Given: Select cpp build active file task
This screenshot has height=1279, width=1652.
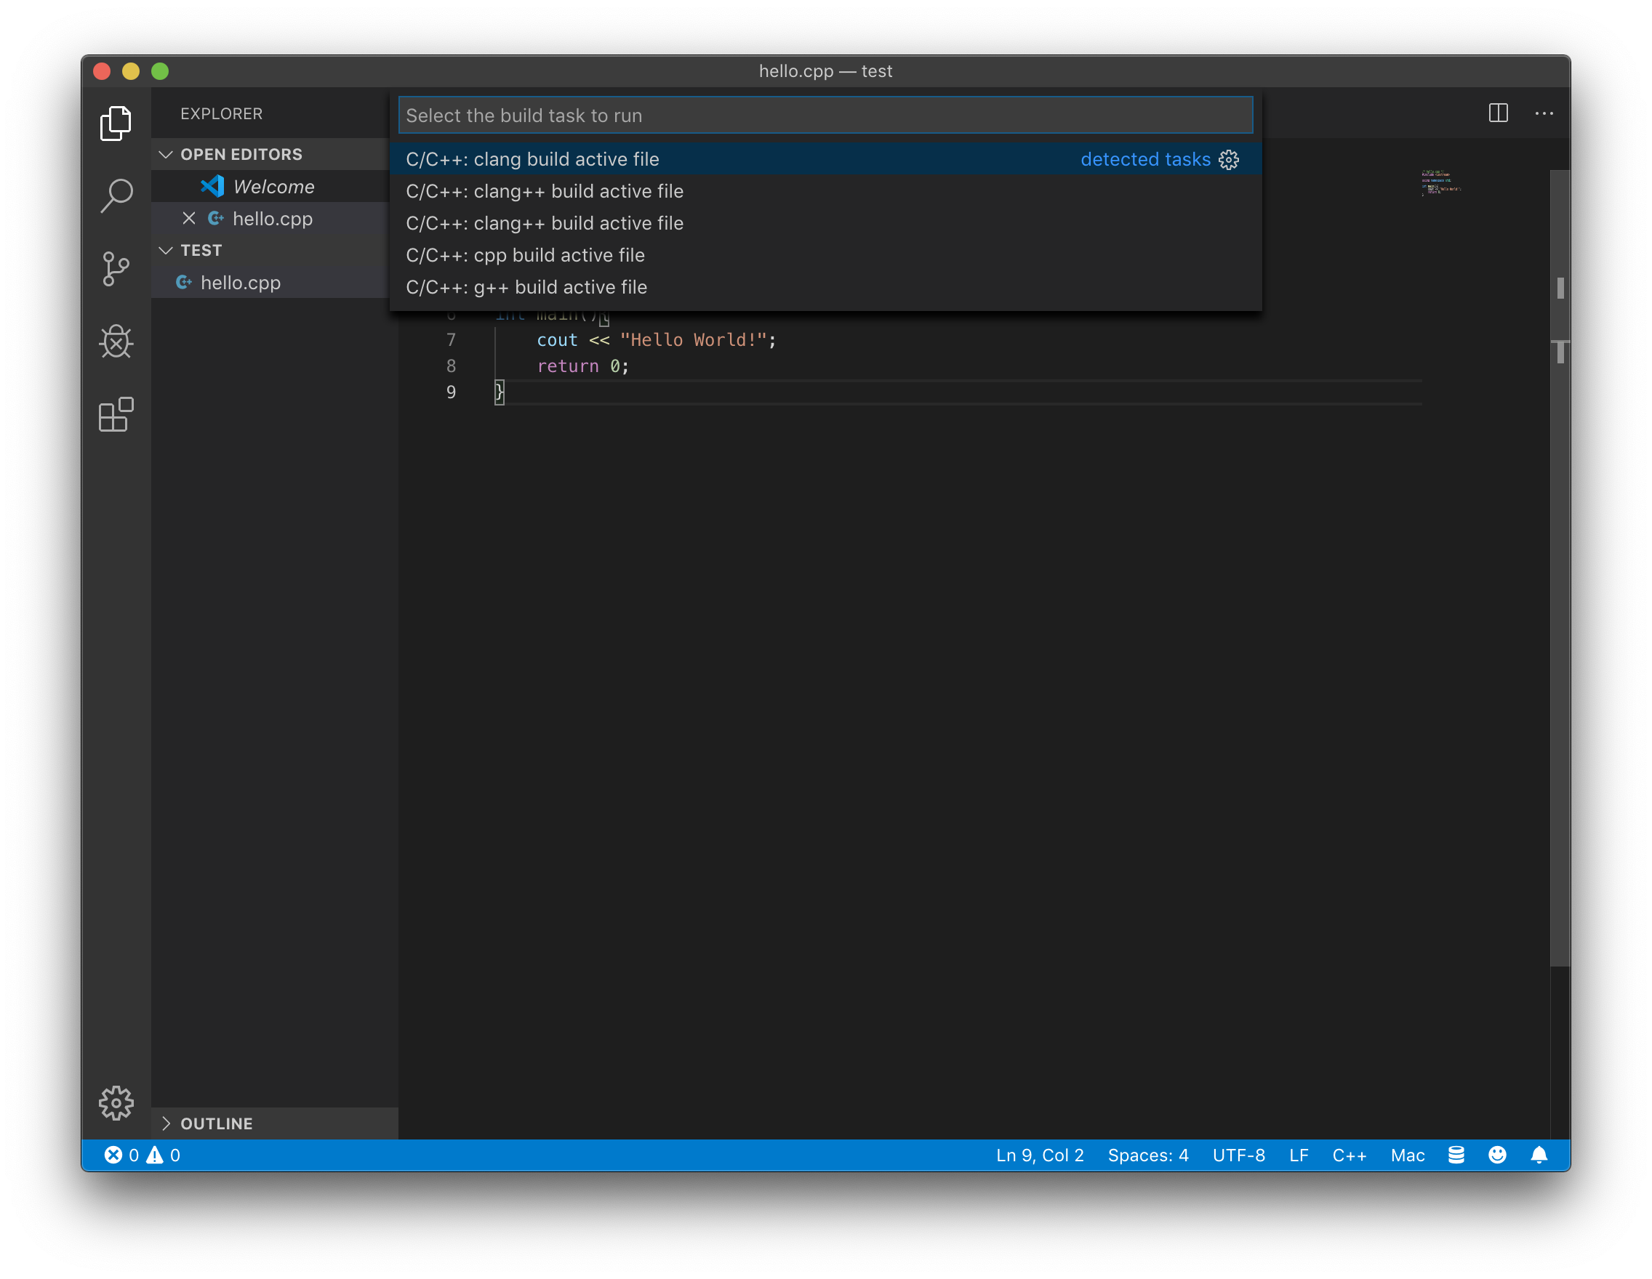Looking at the screenshot, I should (825, 255).
